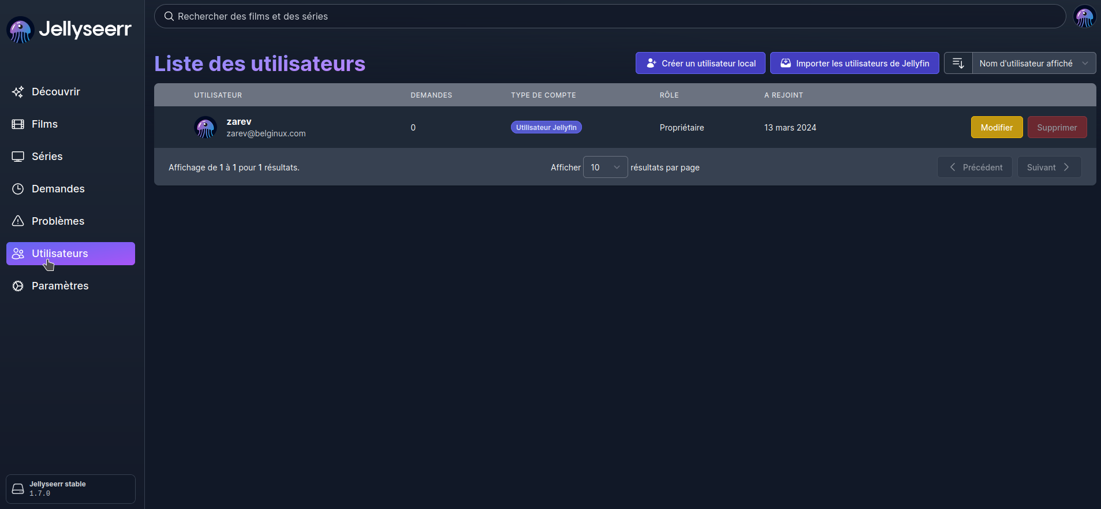Click the Paramètres gear icon
This screenshot has height=509, width=1101.
[x=18, y=286]
